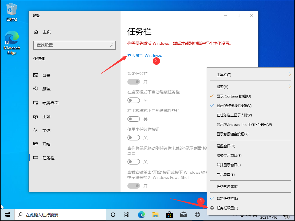
Task: Select 显示触摸键盘按钮(Y) menu item
Action: coord(251,134)
